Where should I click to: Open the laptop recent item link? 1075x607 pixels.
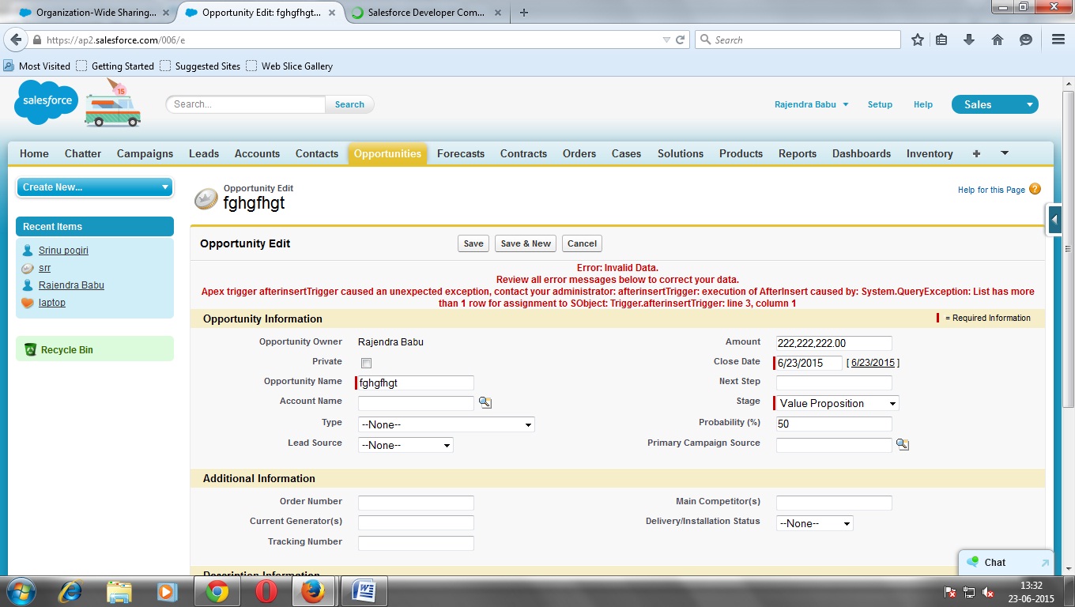[x=52, y=303]
